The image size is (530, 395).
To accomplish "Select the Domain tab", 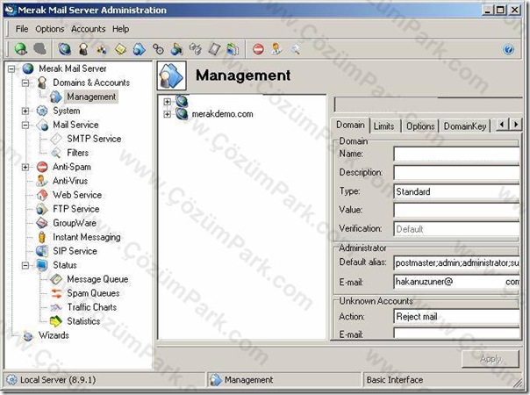I will click(x=350, y=126).
